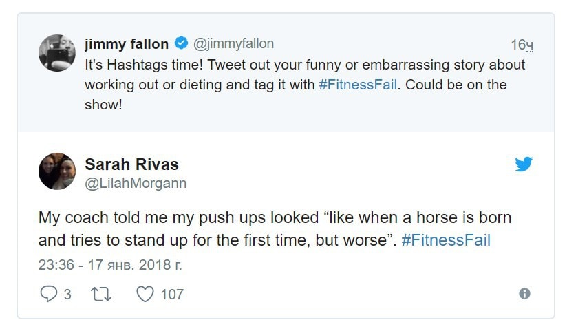Open the quoted "It's Hashtags time!" tweet text

pyautogui.click(x=304, y=85)
